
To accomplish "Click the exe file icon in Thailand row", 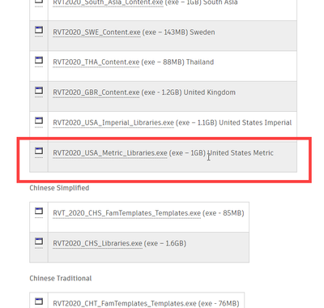I will (x=39, y=61).
